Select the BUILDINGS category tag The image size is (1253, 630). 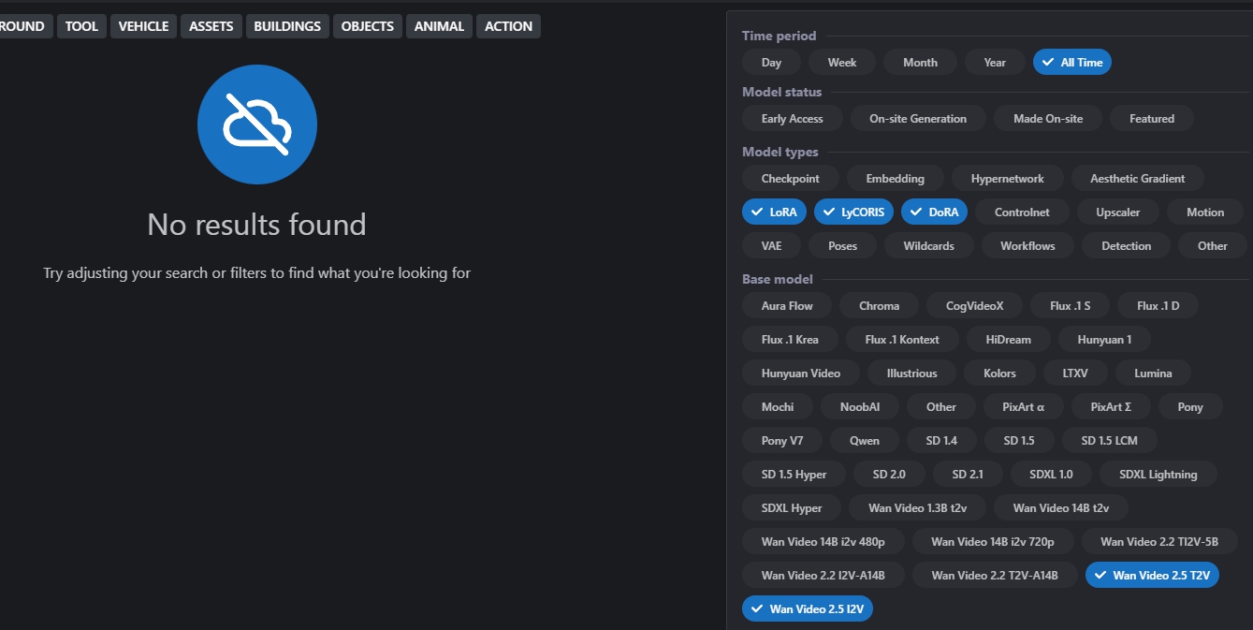[287, 26]
